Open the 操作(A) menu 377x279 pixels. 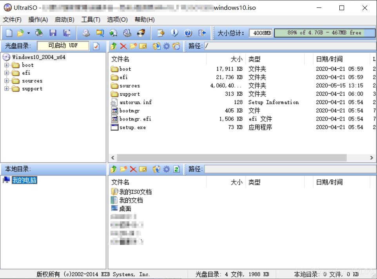pyautogui.click(x=38, y=20)
